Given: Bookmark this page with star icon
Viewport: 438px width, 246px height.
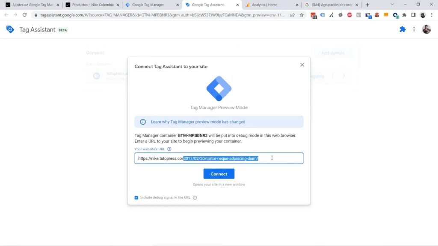Looking at the screenshot, I should click(302, 15).
